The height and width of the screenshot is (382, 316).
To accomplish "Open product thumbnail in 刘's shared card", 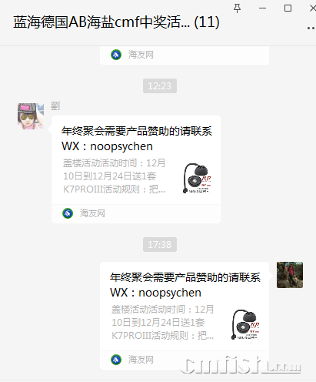I will [x=197, y=178].
